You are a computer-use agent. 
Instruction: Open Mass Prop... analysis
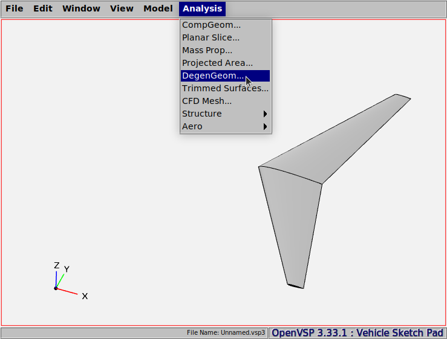225,50
